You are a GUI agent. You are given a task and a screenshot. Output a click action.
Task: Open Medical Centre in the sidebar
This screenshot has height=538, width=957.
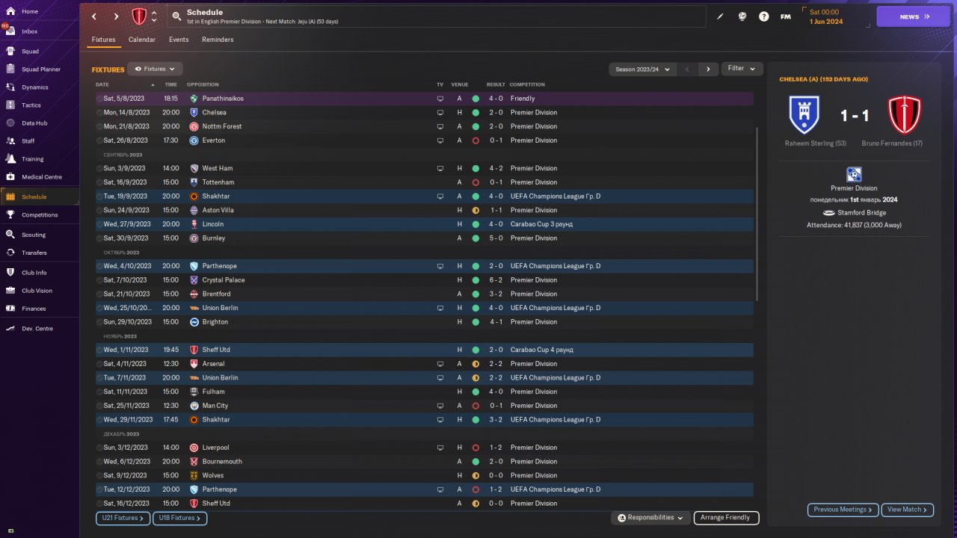(x=41, y=177)
